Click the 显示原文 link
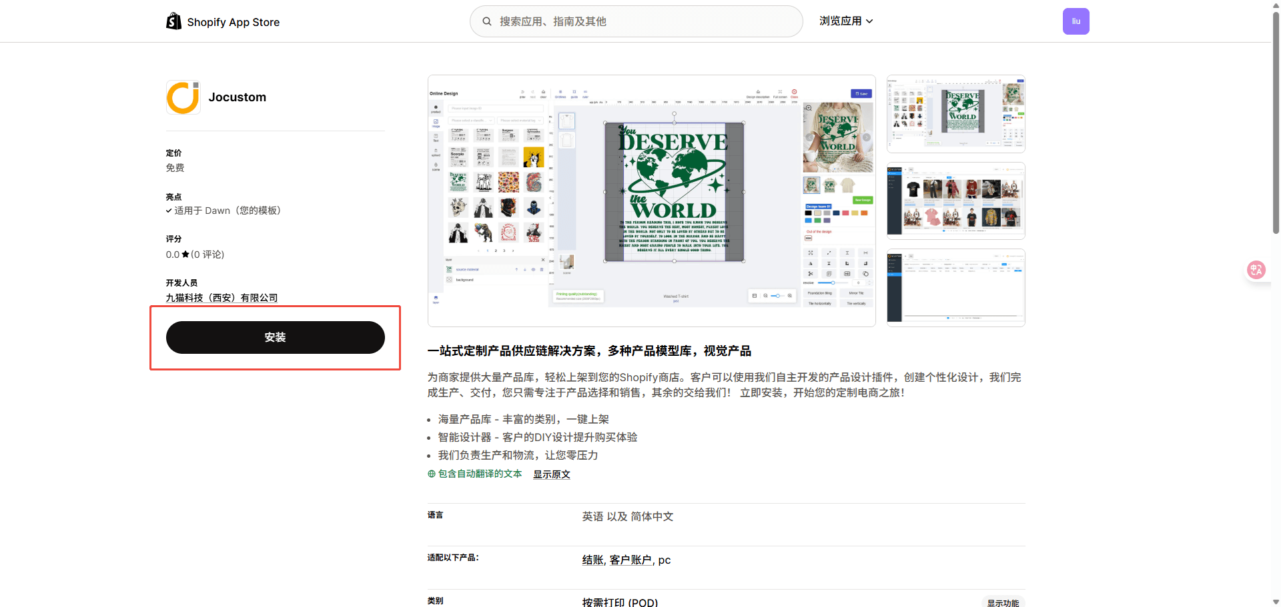The height and width of the screenshot is (607, 1281). 551,474
